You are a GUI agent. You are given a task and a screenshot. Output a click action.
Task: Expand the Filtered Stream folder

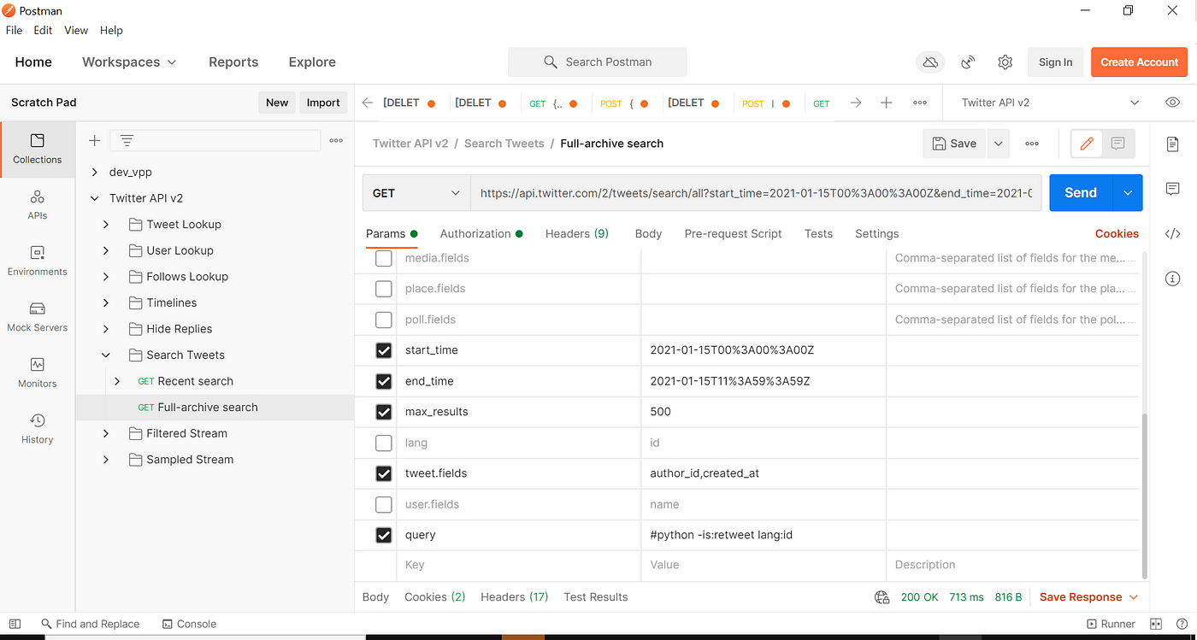click(x=106, y=434)
